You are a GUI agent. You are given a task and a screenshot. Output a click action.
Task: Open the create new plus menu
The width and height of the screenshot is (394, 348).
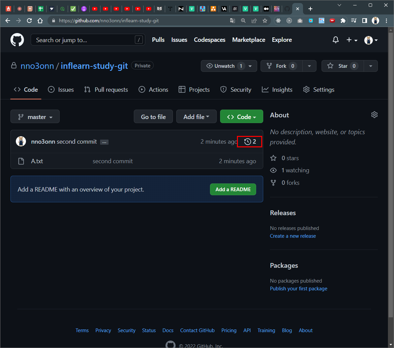[352, 40]
